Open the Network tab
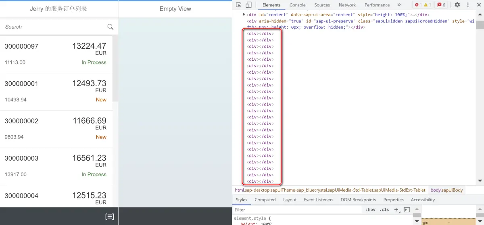This screenshot has width=484, height=225. point(347,5)
